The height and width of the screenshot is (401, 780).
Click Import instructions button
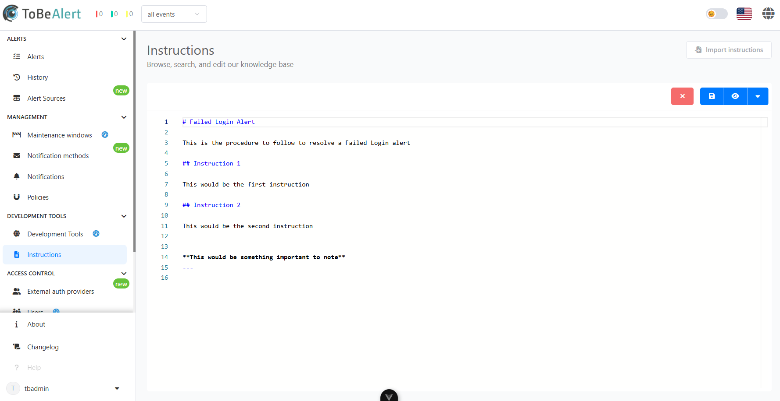point(729,50)
